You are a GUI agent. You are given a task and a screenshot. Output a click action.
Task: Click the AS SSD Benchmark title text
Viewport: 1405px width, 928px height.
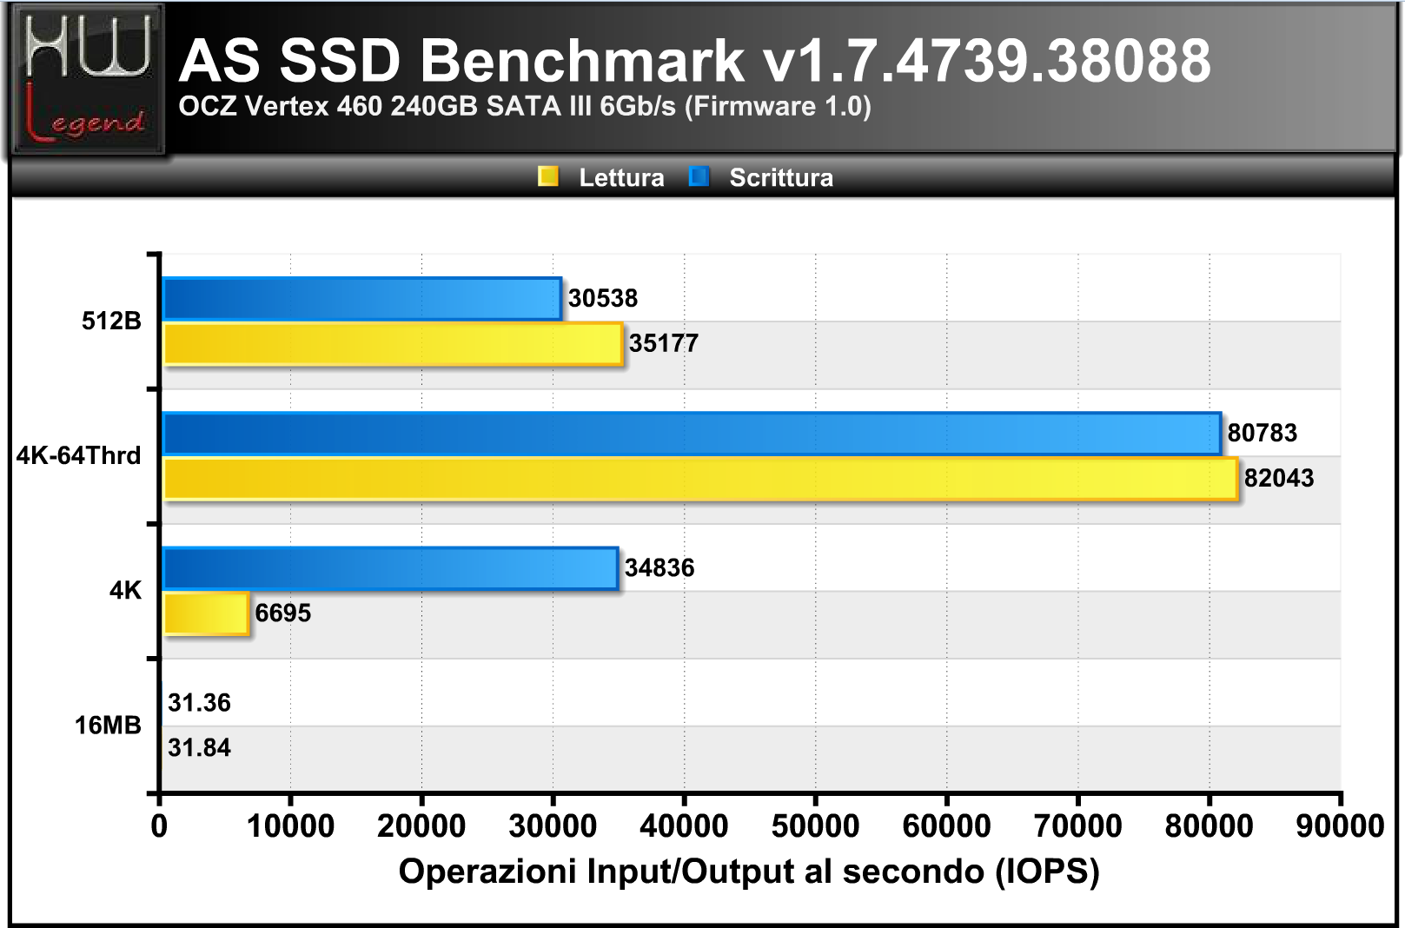pyautogui.click(x=694, y=61)
